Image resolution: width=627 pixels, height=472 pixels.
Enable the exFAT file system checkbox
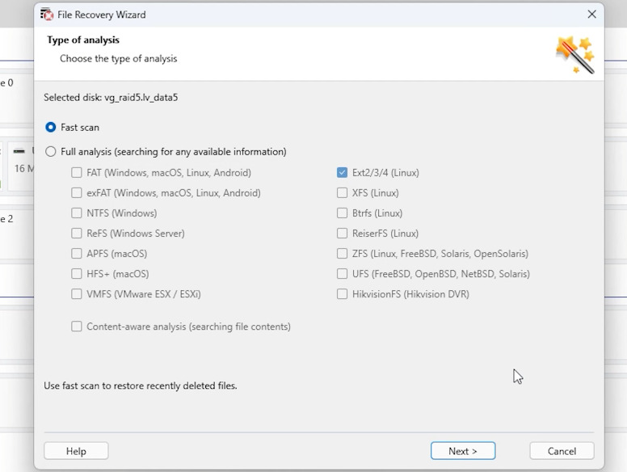[77, 193]
